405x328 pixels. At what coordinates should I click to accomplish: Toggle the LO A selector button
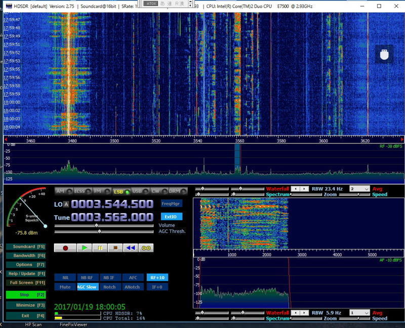point(66,204)
